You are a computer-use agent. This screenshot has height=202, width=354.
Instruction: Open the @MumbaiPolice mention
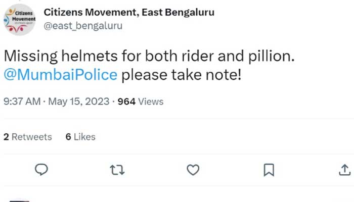pos(61,75)
